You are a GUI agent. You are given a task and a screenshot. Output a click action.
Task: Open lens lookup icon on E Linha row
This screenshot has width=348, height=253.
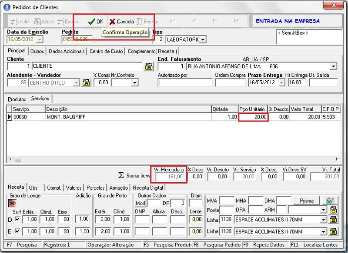tap(334, 231)
